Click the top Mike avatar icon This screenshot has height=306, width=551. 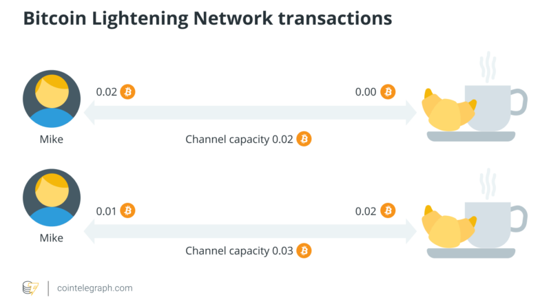pyautogui.click(x=52, y=99)
